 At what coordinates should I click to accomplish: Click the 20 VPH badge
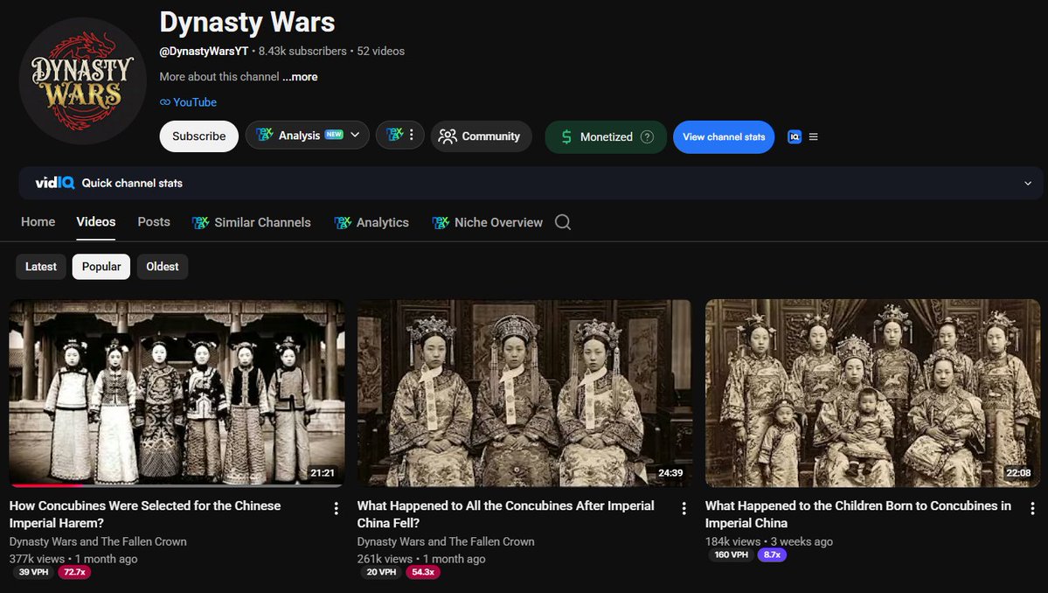[381, 572]
